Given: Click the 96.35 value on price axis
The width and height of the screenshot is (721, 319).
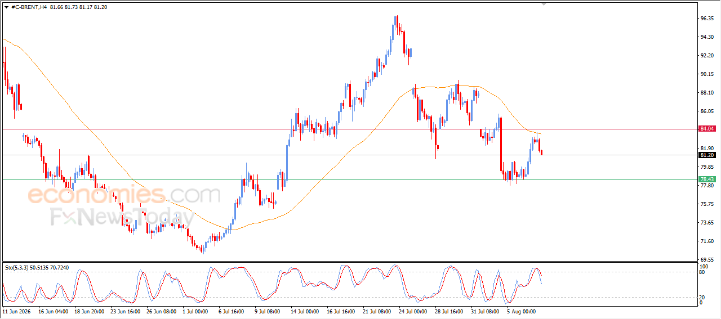Looking at the screenshot, I should pos(707,19).
